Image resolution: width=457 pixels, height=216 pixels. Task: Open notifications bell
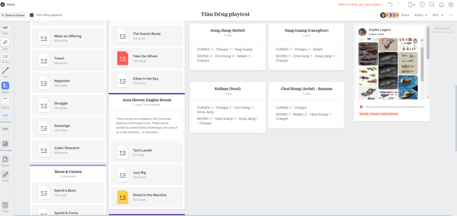pyautogui.click(x=441, y=4)
